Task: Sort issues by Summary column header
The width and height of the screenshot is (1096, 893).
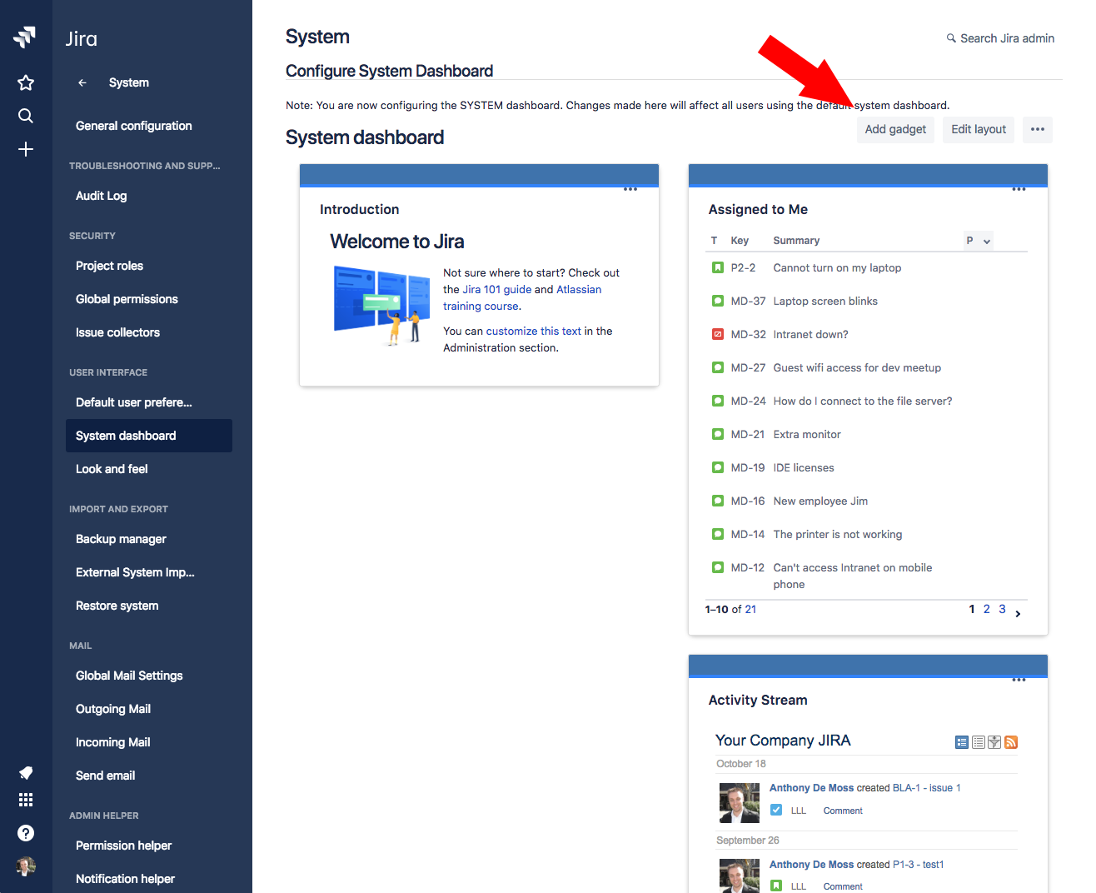Action: tap(796, 241)
